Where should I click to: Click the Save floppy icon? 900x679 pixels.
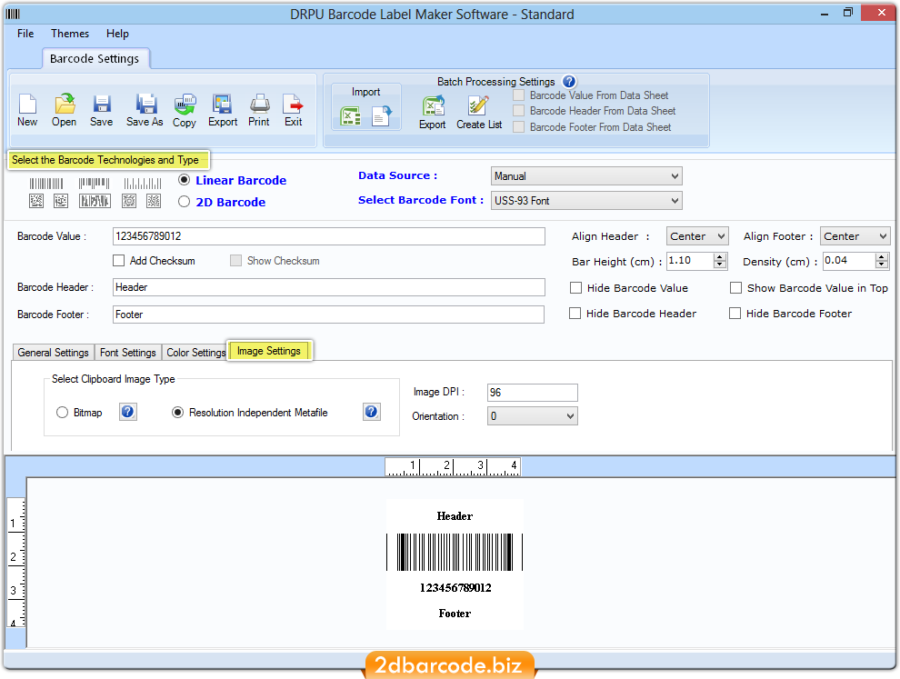click(102, 104)
